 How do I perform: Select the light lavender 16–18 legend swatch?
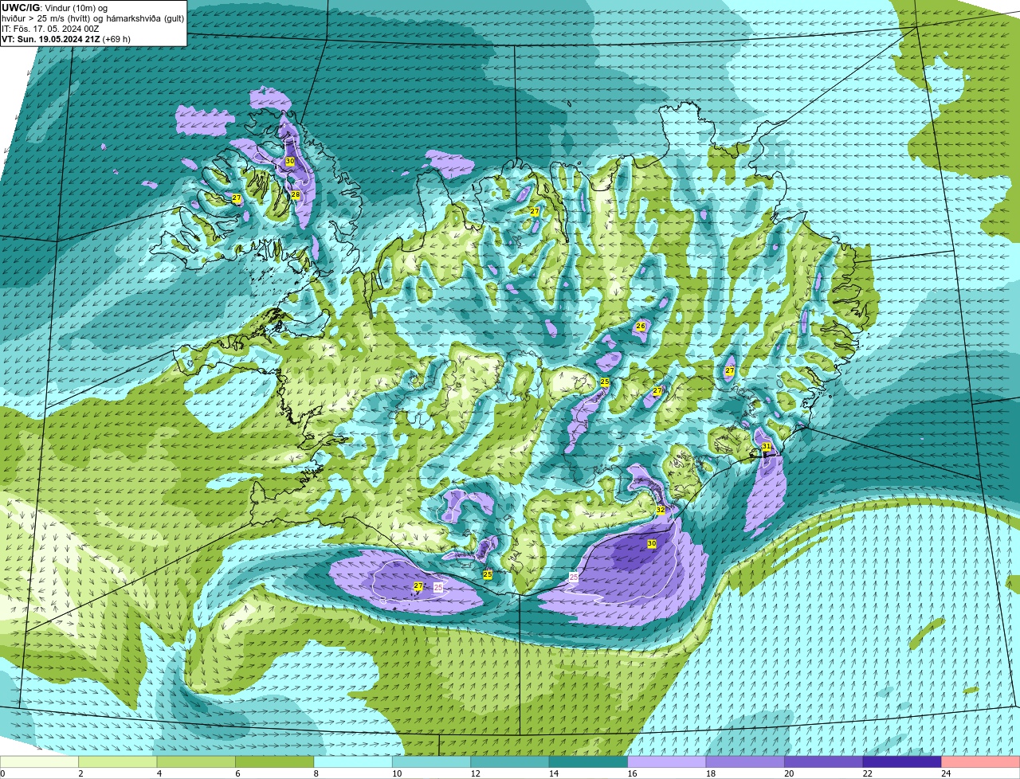(667, 761)
